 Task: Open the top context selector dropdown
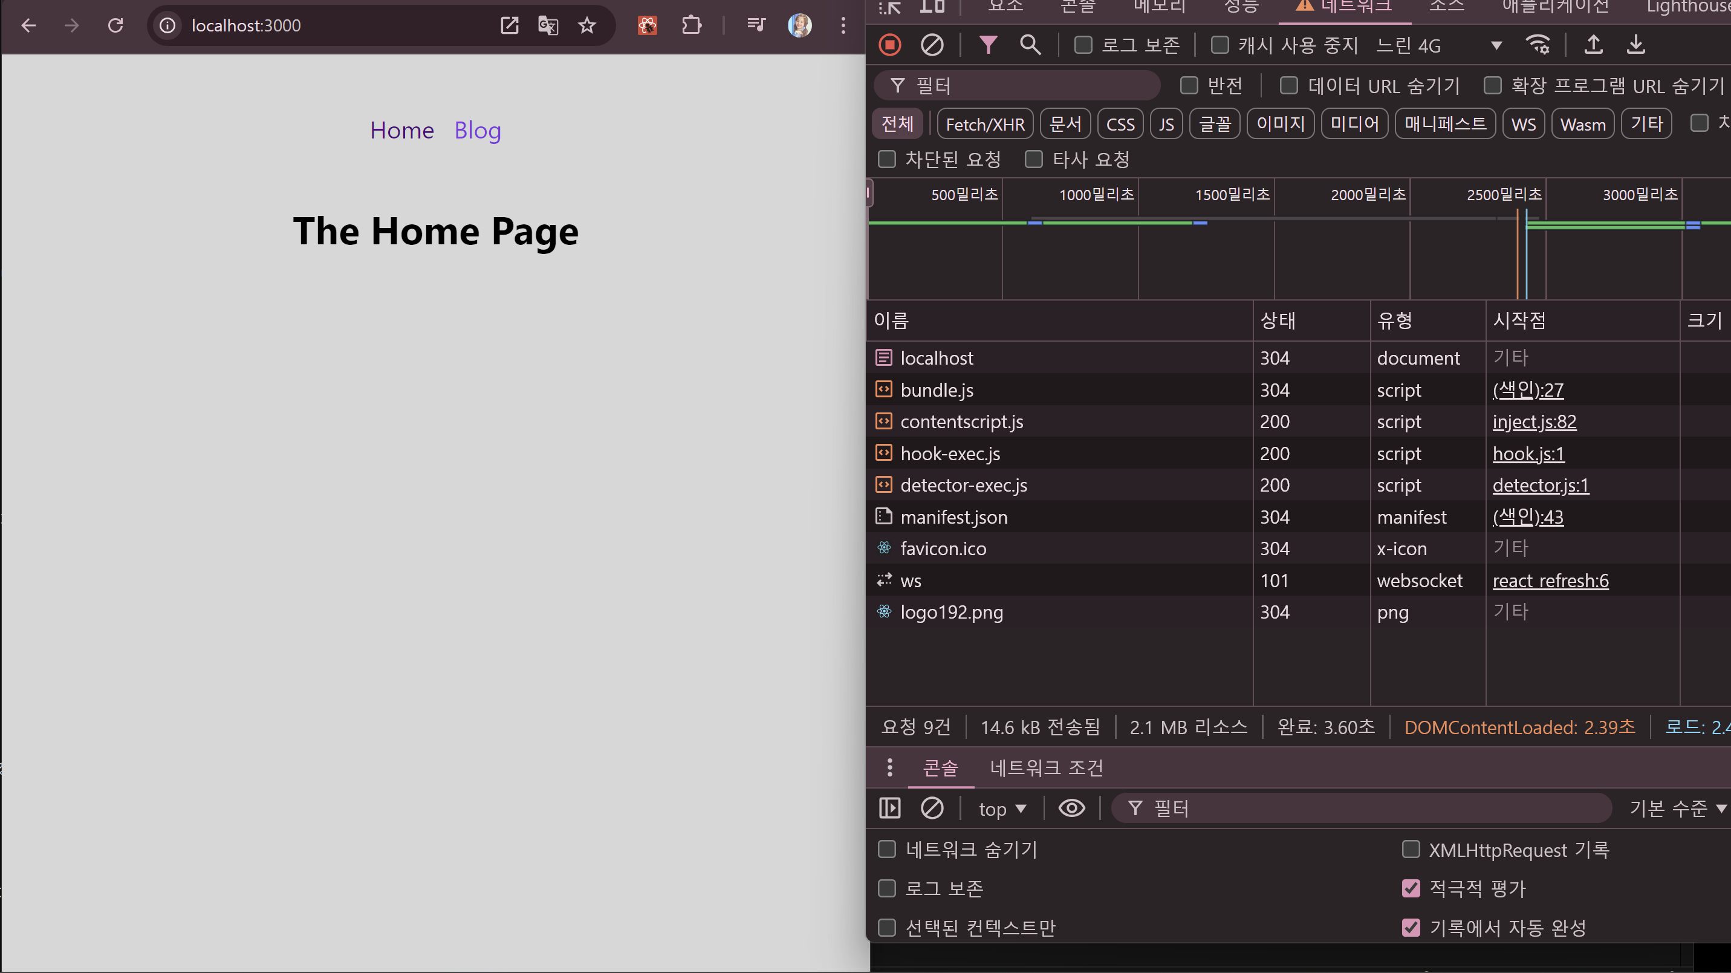click(x=1002, y=809)
